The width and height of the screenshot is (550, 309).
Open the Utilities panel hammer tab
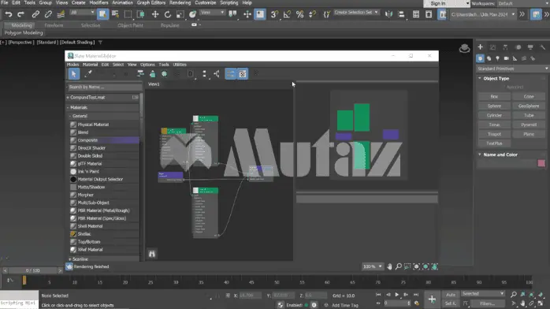pyautogui.click(x=543, y=47)
